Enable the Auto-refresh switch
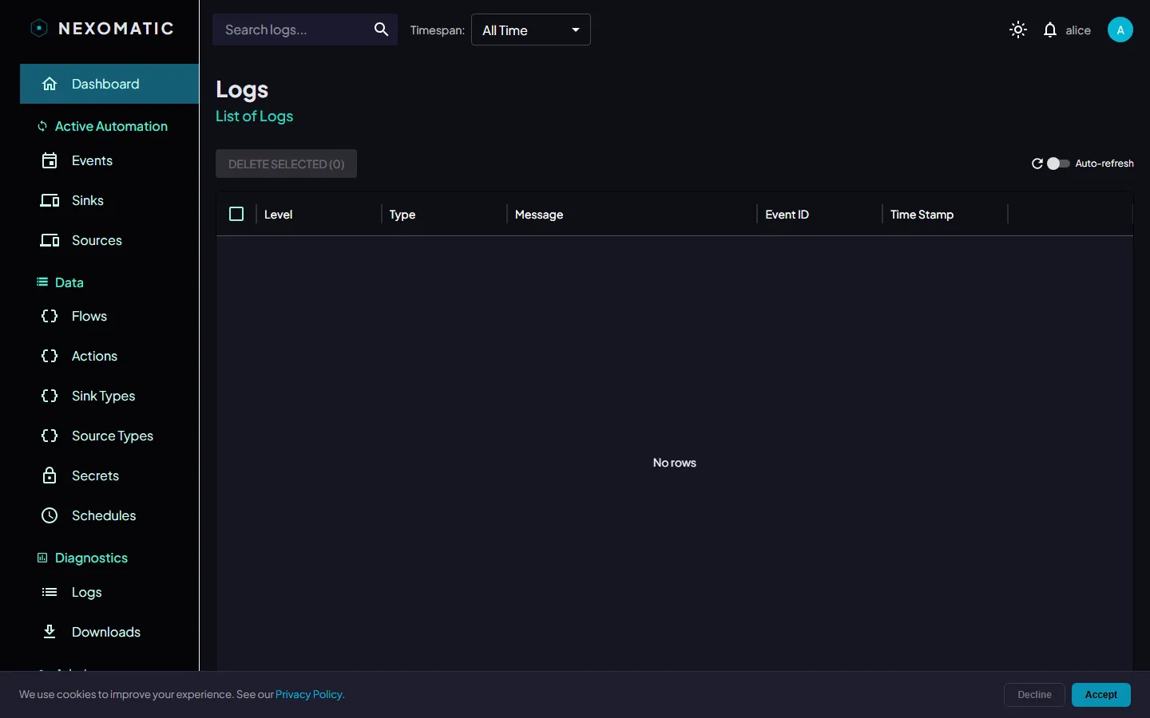 (x=1058, y=164)
